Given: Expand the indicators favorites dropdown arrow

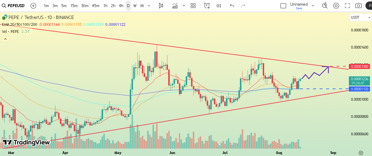Looking at the screenshot, I should tap(184, 6).
